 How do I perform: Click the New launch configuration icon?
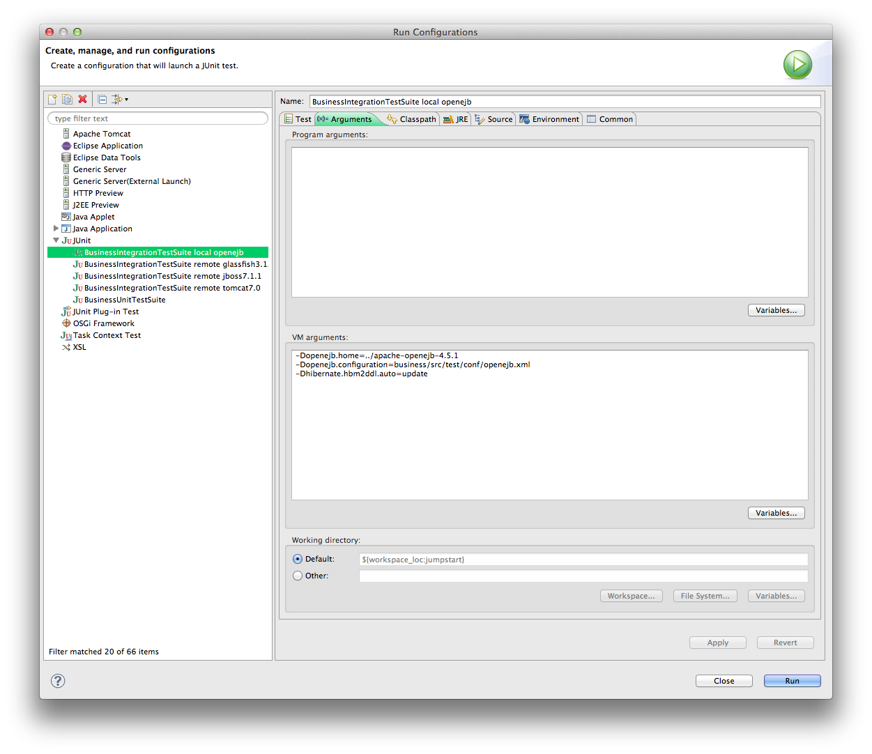52,100
